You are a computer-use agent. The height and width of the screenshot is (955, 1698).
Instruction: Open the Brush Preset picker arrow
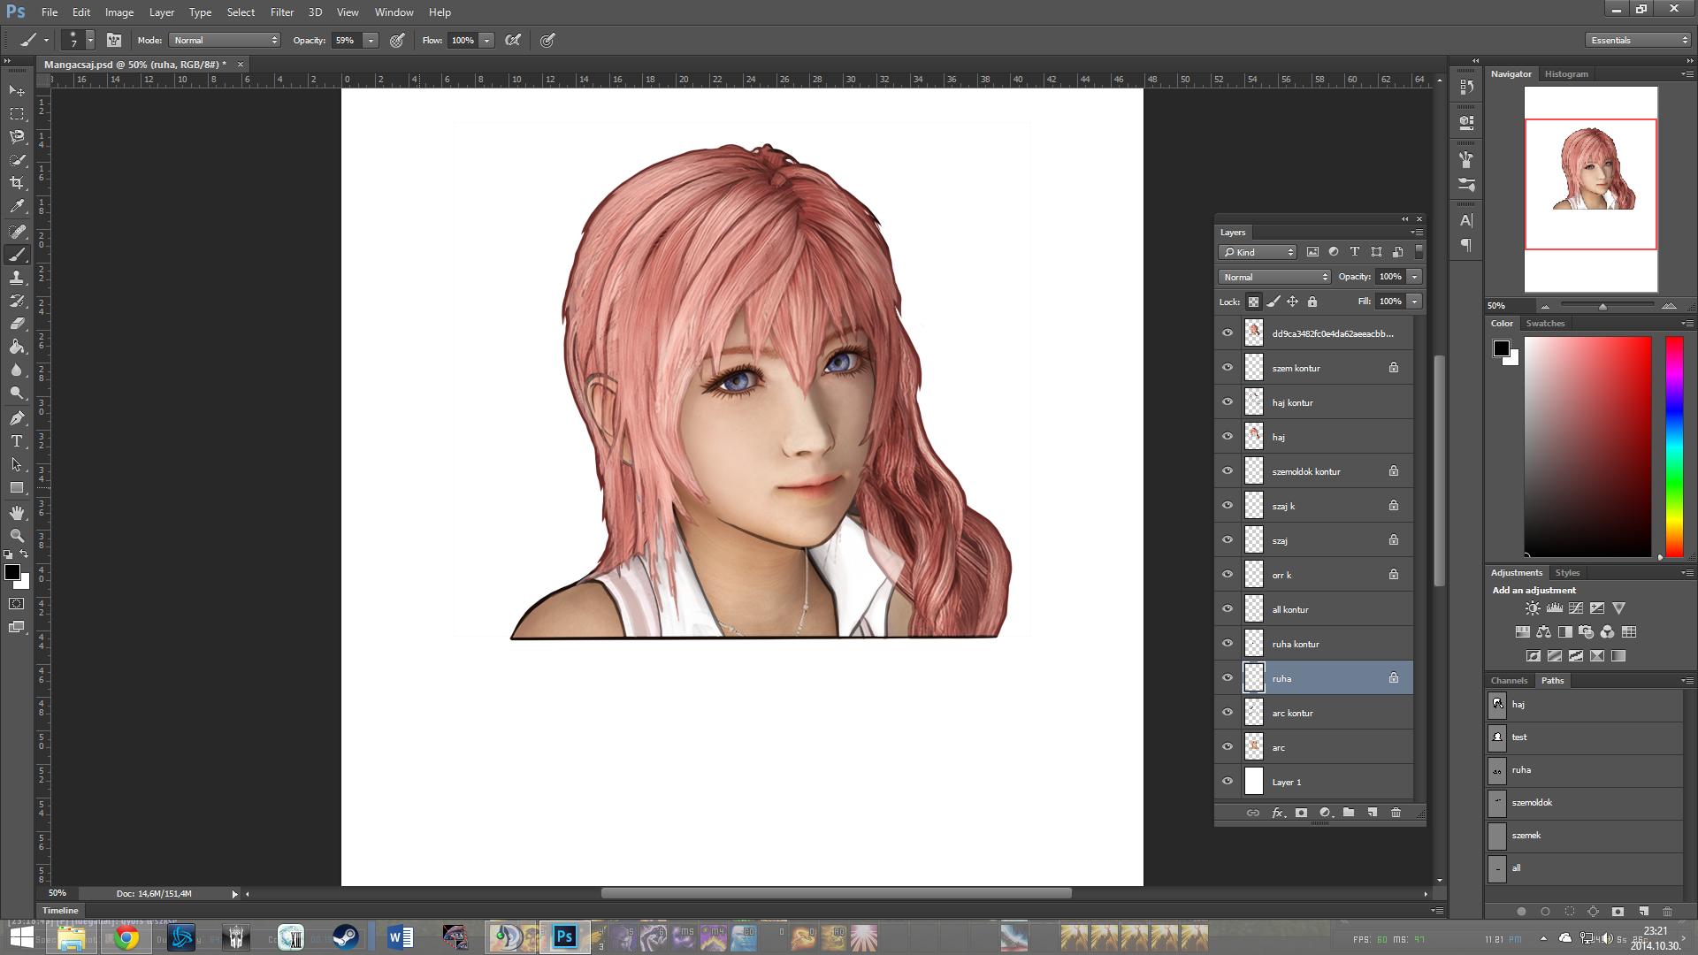point(90,40)
